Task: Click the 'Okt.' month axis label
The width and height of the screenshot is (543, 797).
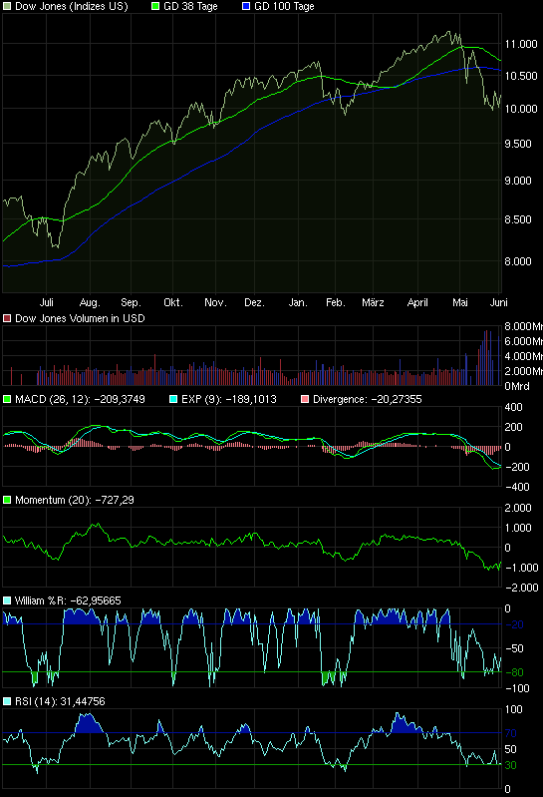Action: [x=173, y=302]
